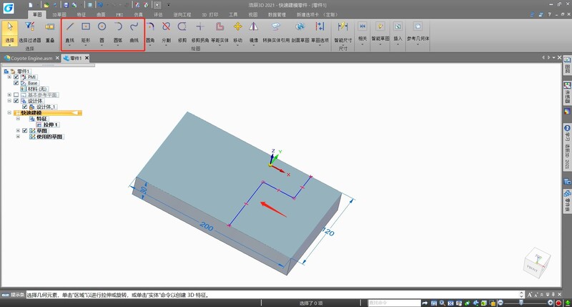Screen dimensions: 572x307
Task: Click the 重叠 (Overlap) selection icon
Action: (50, 27)
